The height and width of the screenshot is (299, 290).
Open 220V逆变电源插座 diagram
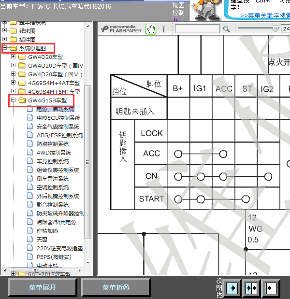[x=60, y=248]
